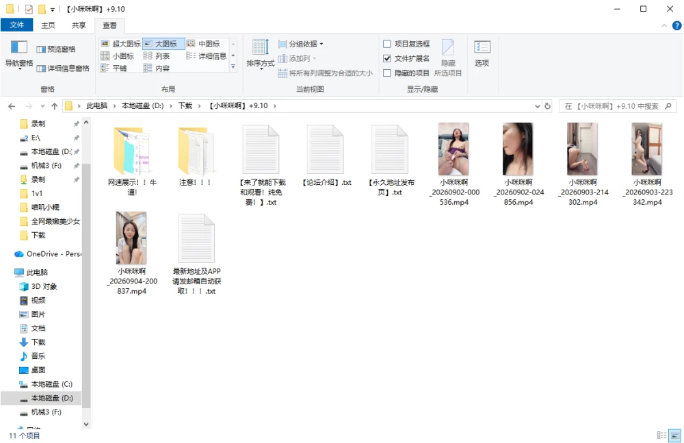Go up one folder level arrow
The image size is (684, 443).
55,106
